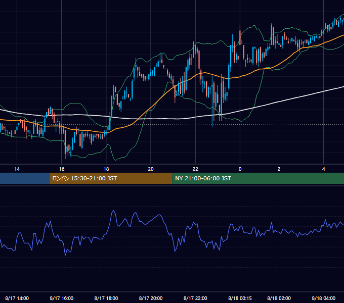Select the ロンドン 15:30-21:00 JST session bar
The height and width of the screenshot is (303, 344).
click(x=111, y=178)
